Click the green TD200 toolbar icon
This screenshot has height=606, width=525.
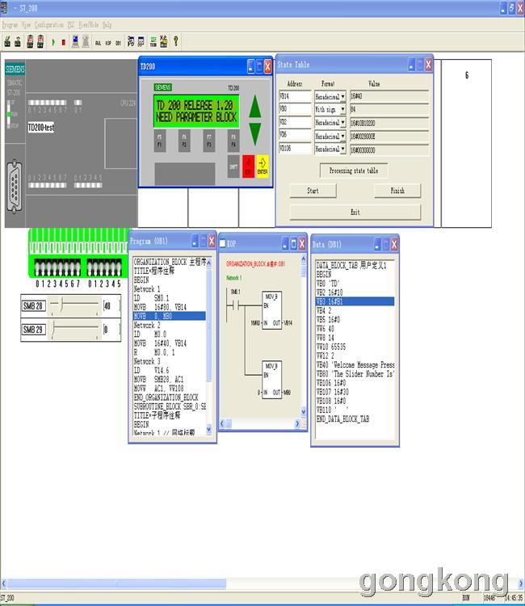click(x=153, y=41)
